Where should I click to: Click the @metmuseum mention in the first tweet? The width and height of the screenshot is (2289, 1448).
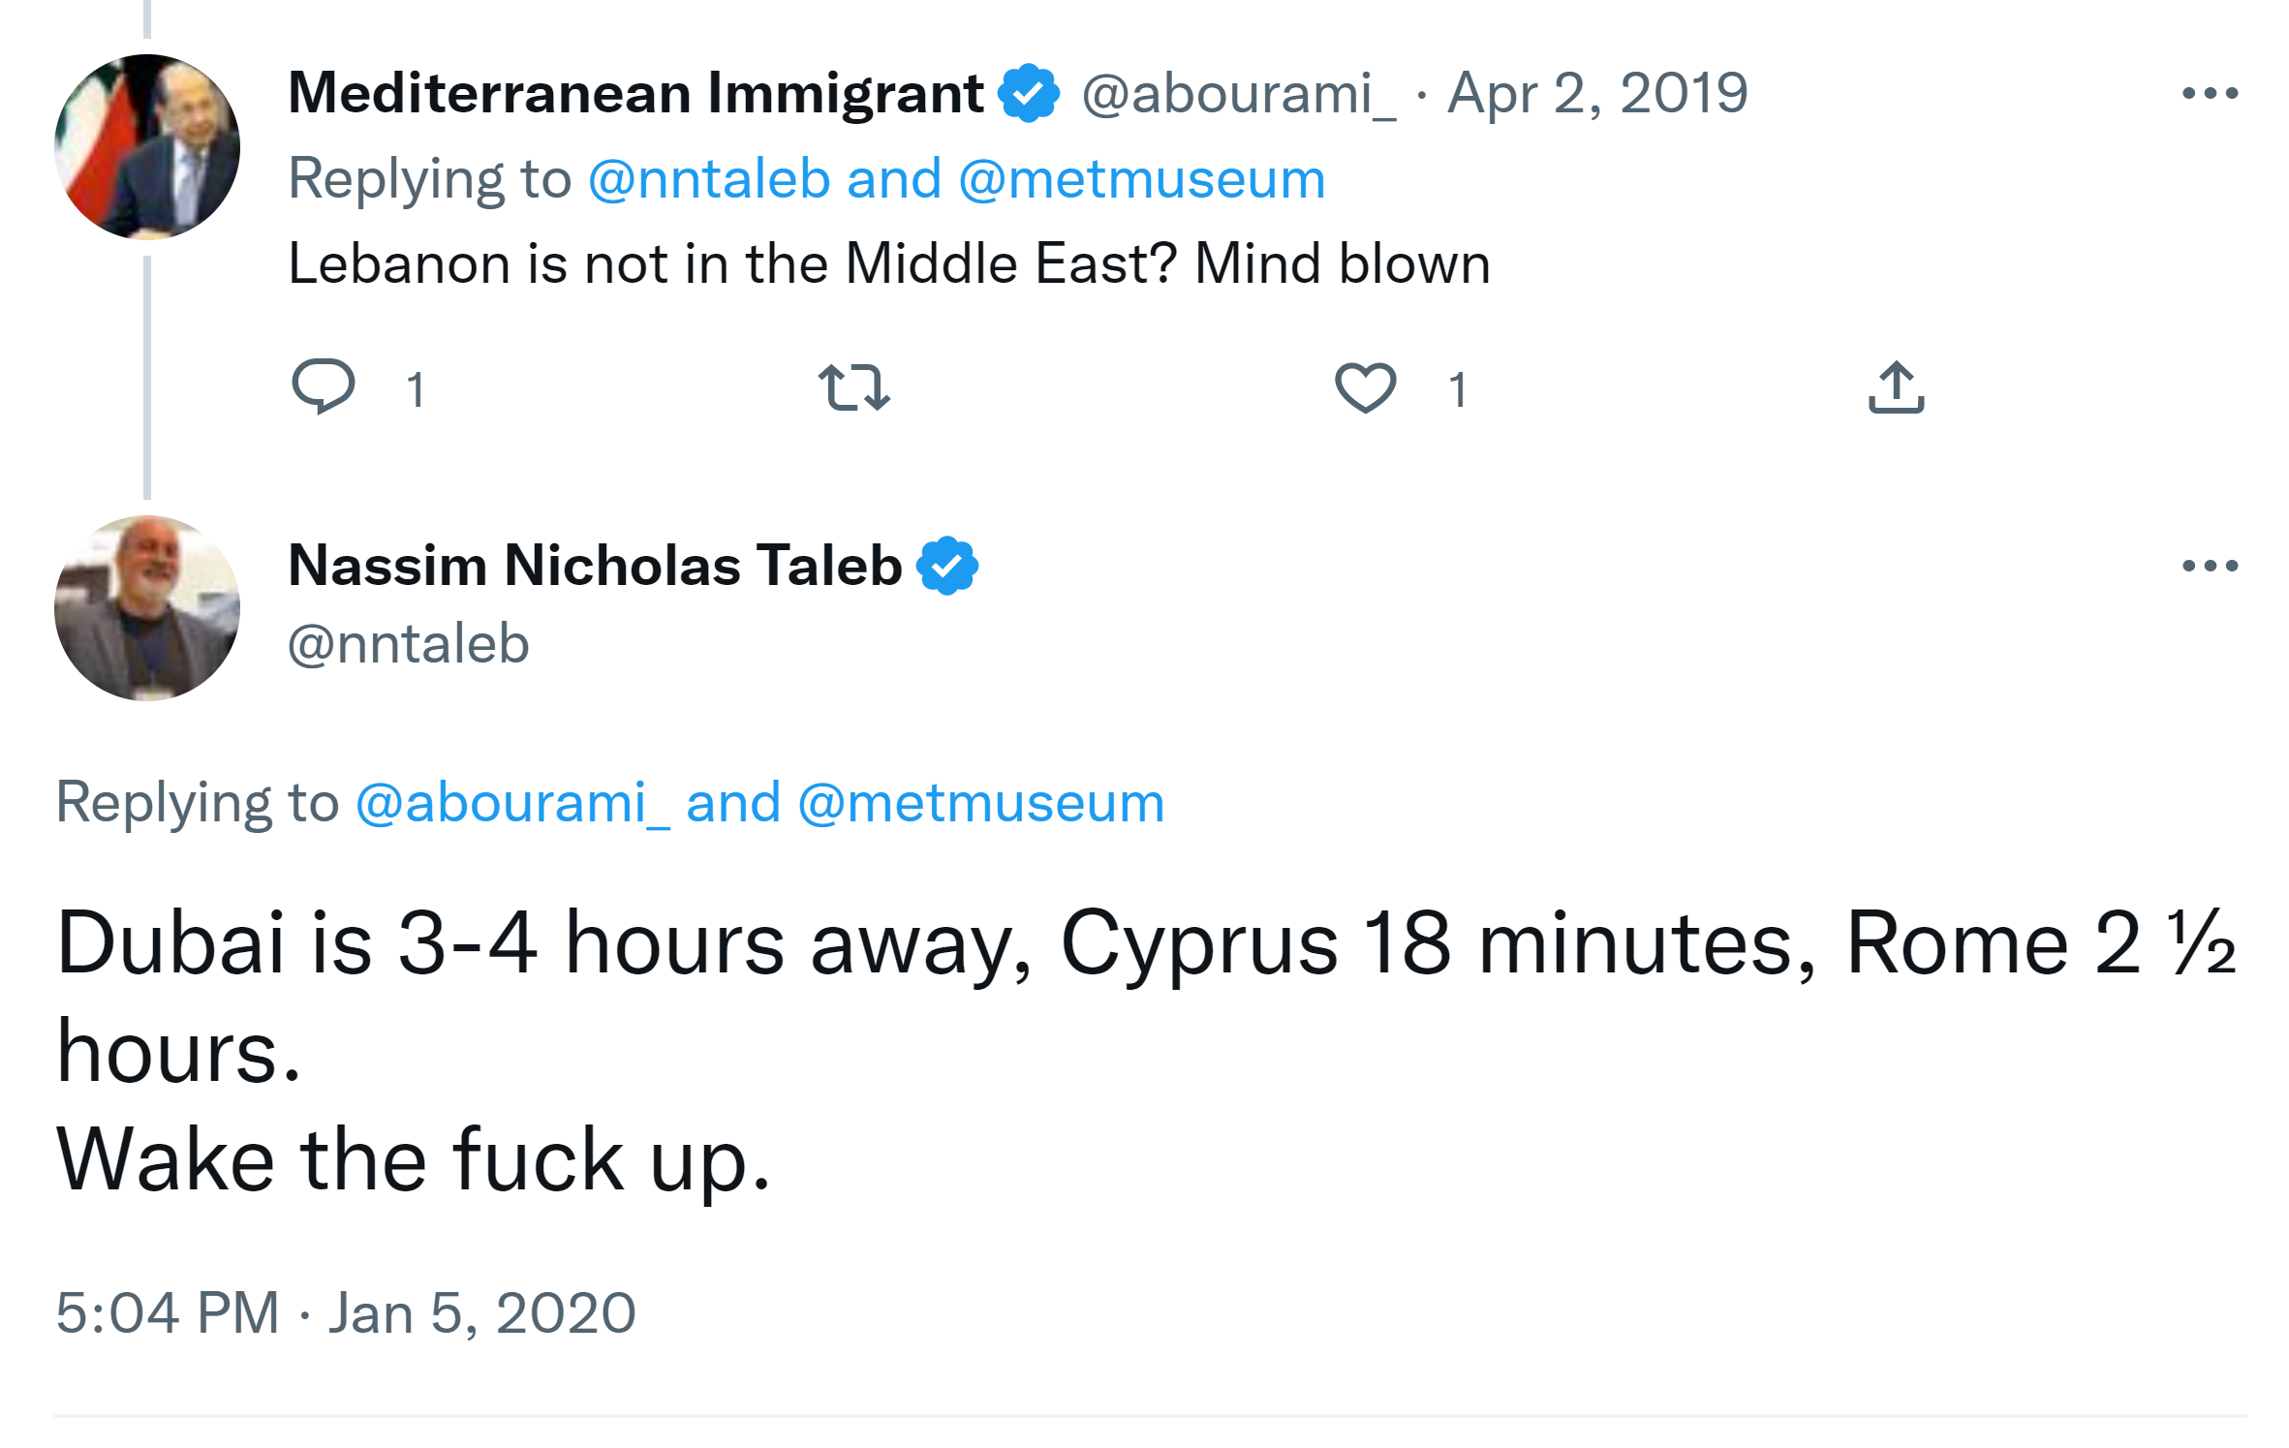1142,179
